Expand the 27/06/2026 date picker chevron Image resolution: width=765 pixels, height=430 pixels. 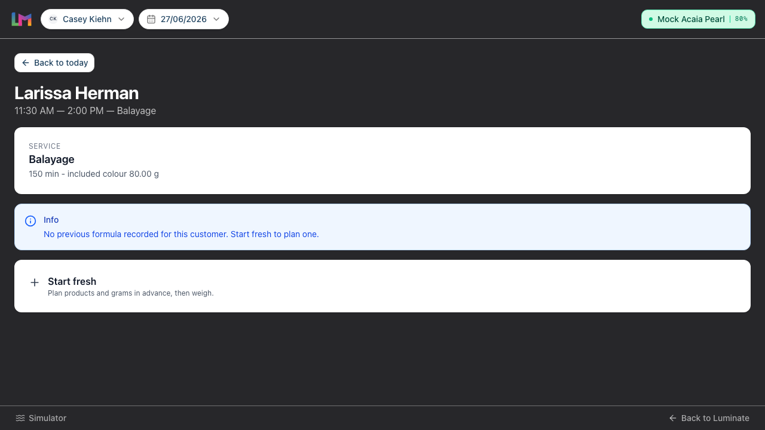click(x=216, y=19)
